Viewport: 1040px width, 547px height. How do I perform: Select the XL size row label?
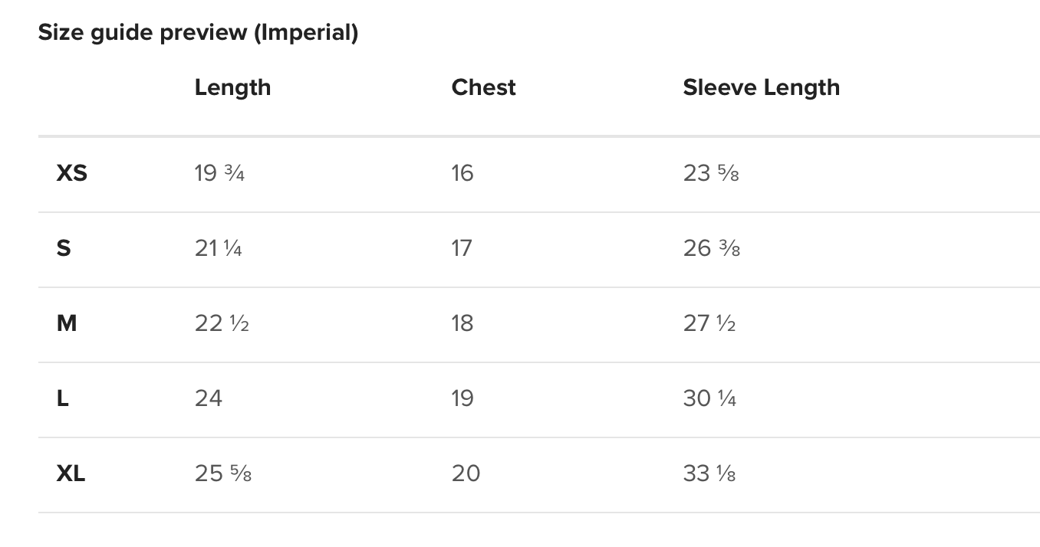[71, 473]
